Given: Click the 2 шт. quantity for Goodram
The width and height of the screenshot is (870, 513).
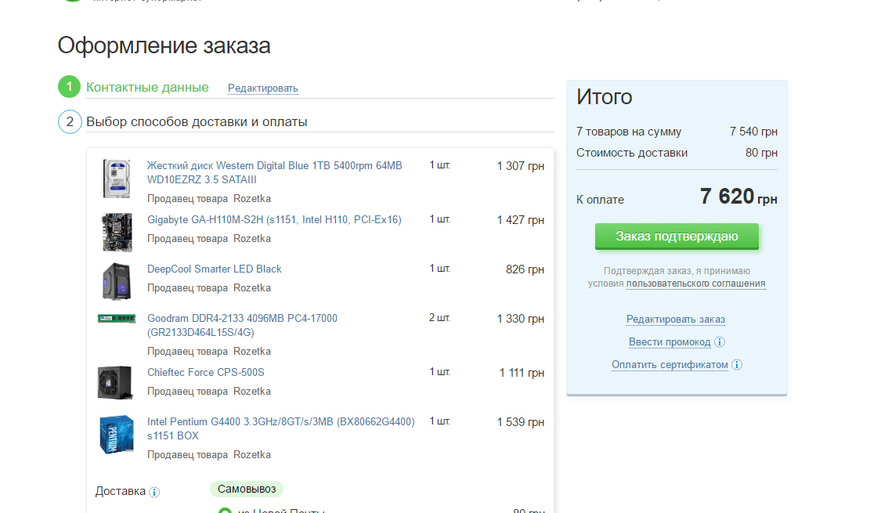Looking at the screenshot, I should point(439,318).
